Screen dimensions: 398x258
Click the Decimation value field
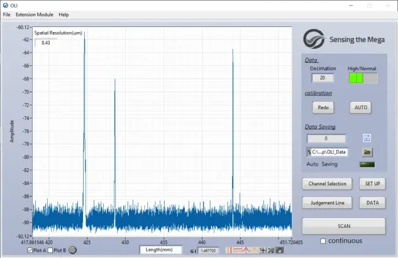tap(323, 78)
